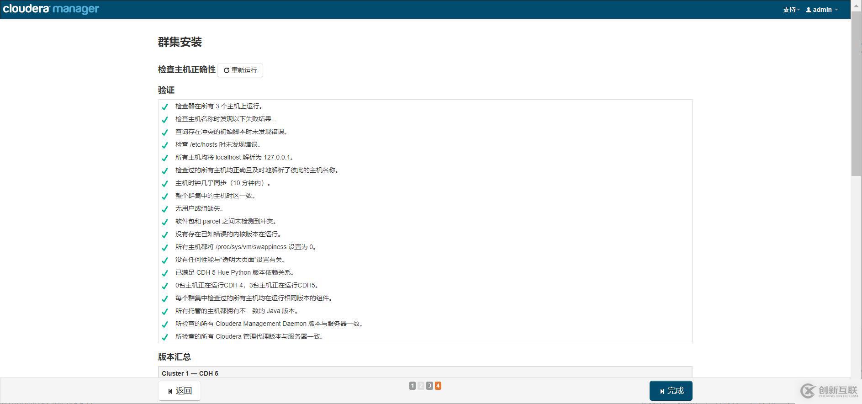Click checkmark beside Cloudera Management Daemon line
This screenshot has width=862, height=404.
pos(165,324)
